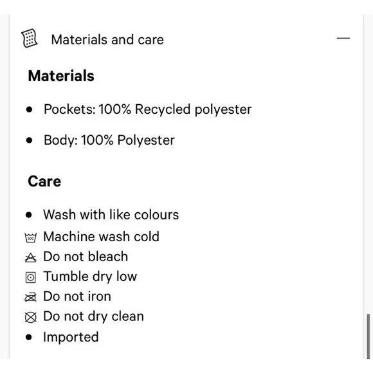Click Pockets: 100% Recycled polyester text

[147, 109]
